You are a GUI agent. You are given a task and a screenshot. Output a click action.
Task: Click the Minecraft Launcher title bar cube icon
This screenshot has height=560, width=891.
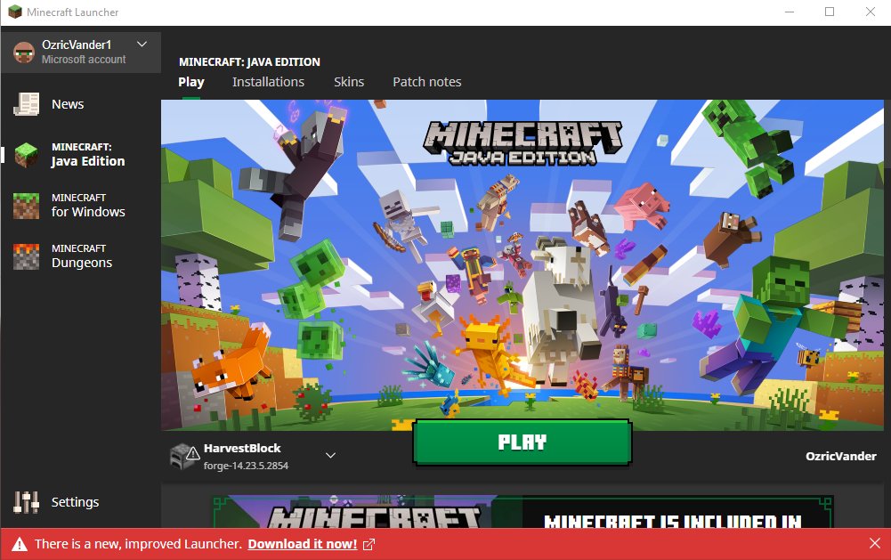(15, 12)
